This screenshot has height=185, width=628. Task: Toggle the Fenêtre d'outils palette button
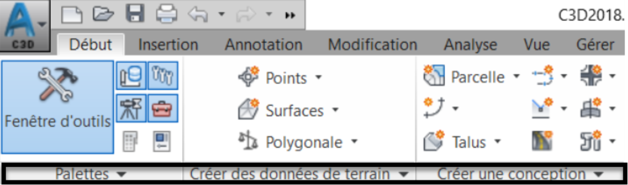pos(58,107)
